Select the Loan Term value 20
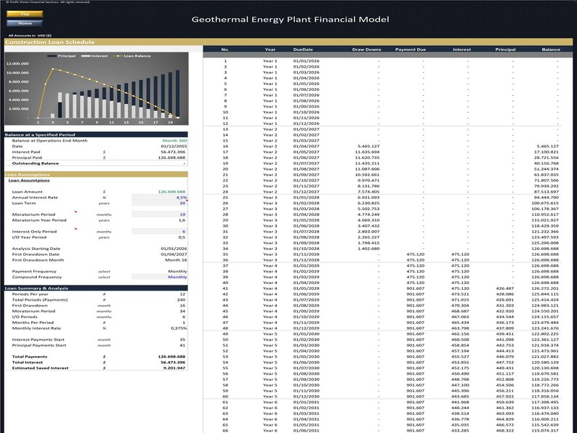 click(159, 203)
